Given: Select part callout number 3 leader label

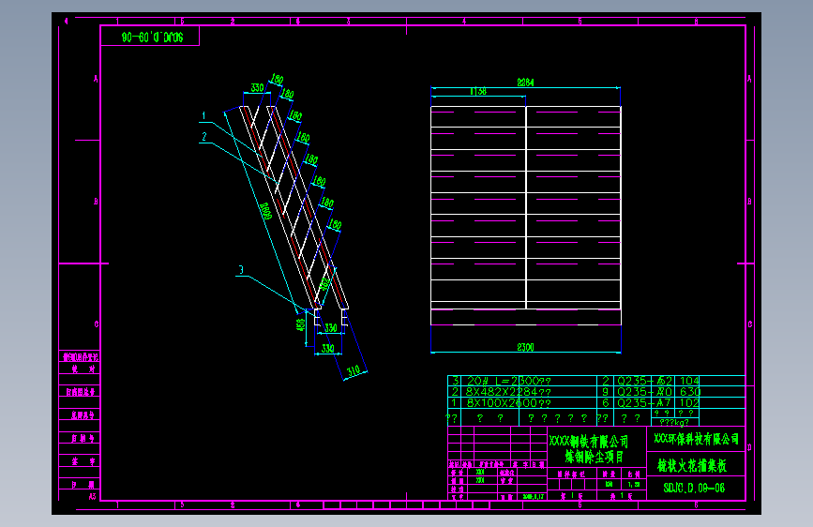Looking at the screenshot, I should coord(241,270).
